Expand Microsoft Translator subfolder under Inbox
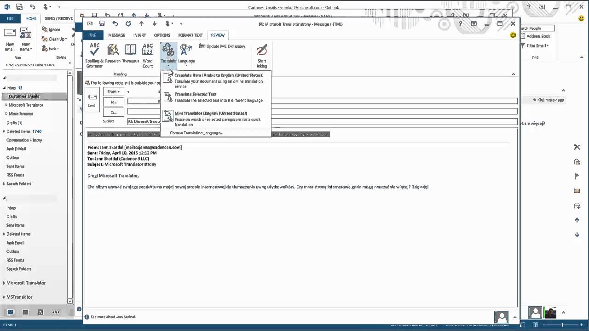The width and height of the screenshot is (589, 331). point(6,105)
